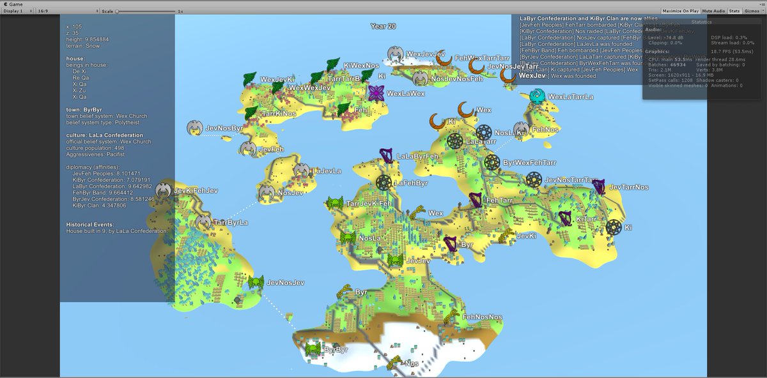Click the TarrJevKiFeh green beetle icon

coord(335,204)
